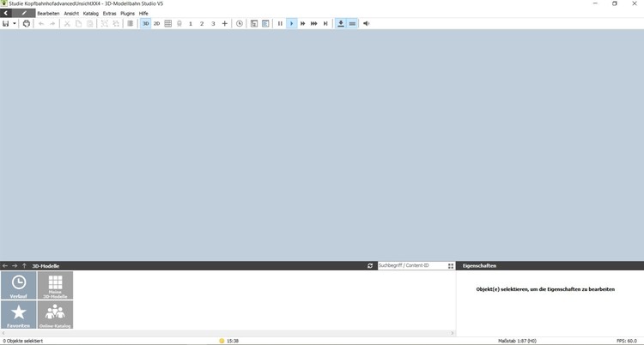The image size is (644, 345).
Task: Click the 15:38 time in status bar
Action: (233, 341)
